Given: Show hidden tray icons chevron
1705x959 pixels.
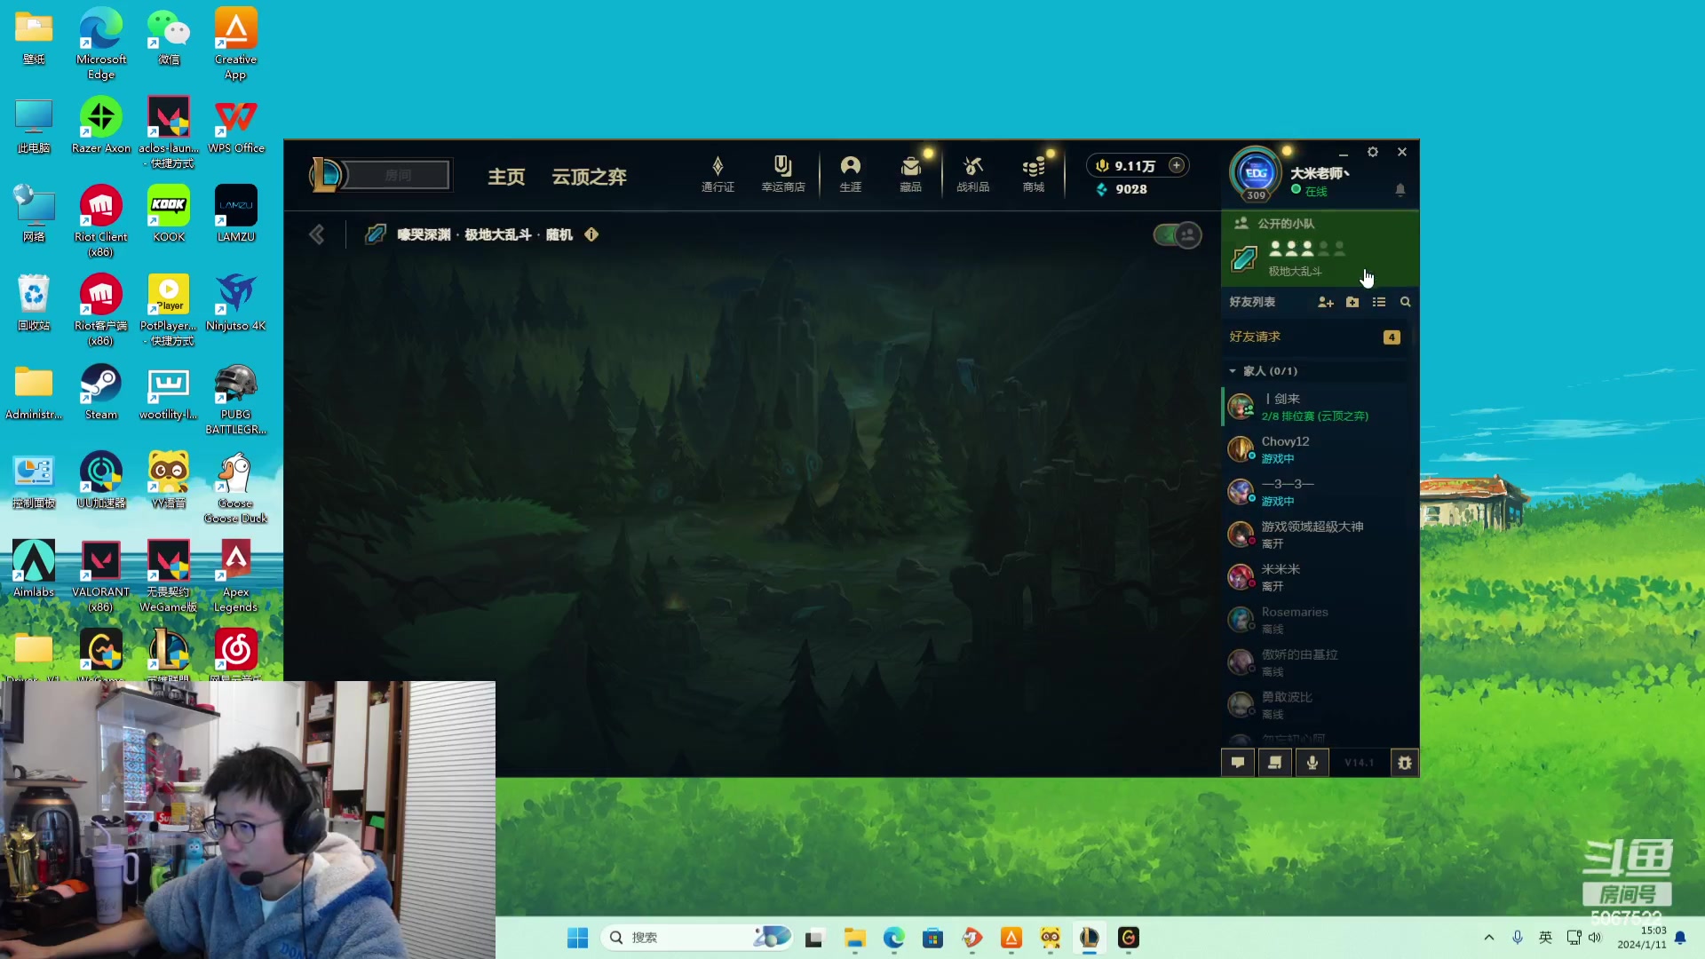Looking at the screenshot, I should (1489, 938).
